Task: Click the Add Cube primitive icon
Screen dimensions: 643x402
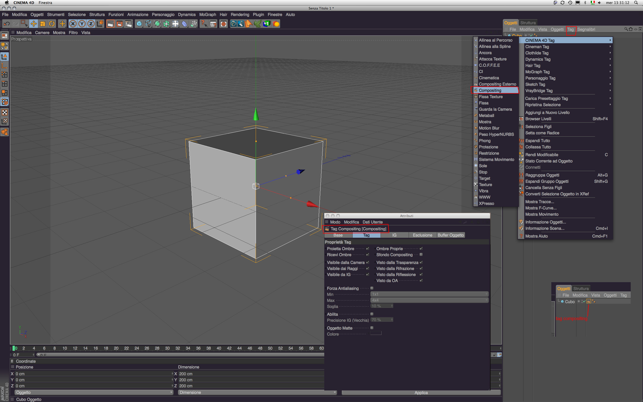Action: (139, 24)
